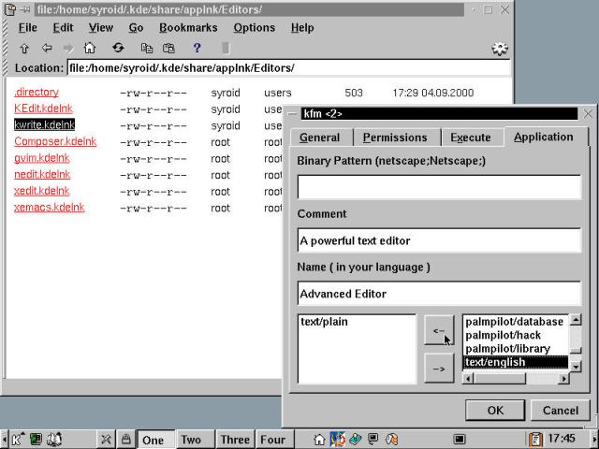Switch to virtual desktop Three

tap(235, 440)
